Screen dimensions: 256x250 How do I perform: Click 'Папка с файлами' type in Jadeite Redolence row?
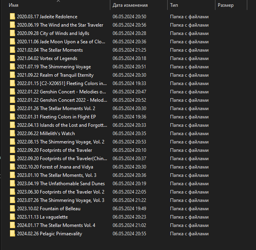(189, 17)
